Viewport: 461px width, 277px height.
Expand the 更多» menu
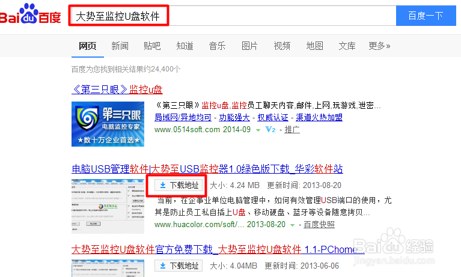tap(379, 46)
